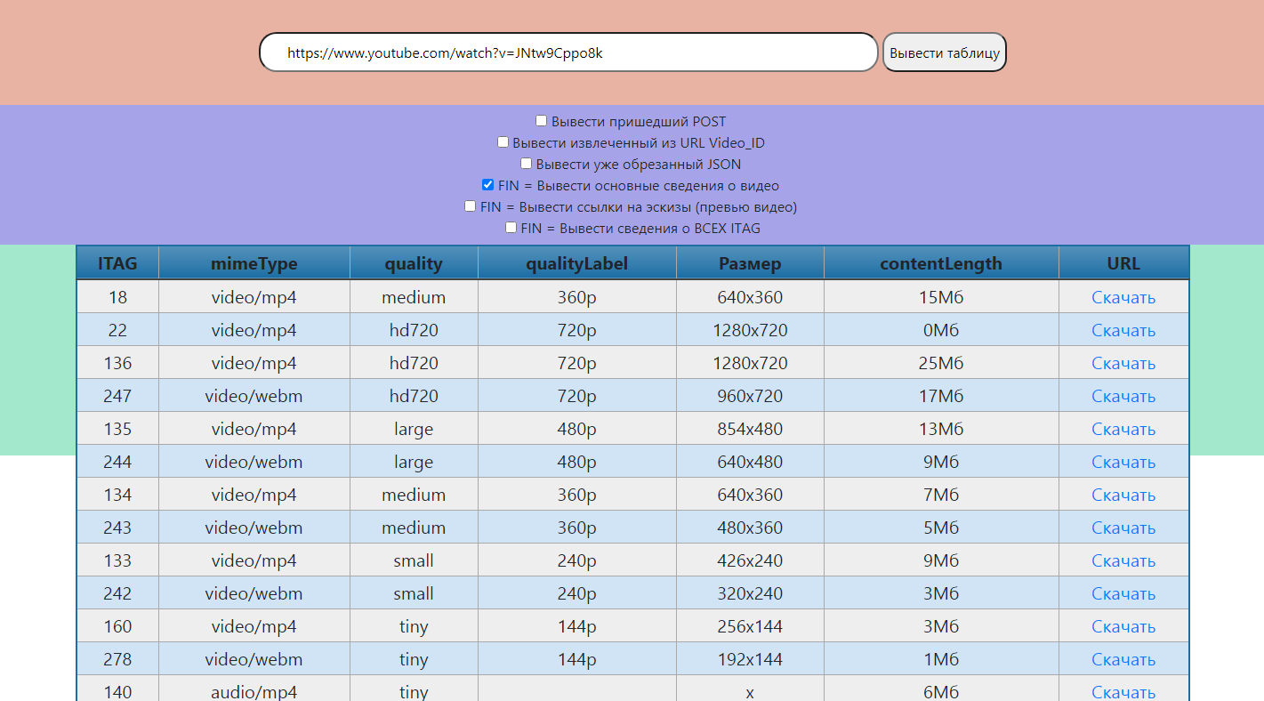Click the '1280x720' cell in ITAG 22 row

point(750,330)
